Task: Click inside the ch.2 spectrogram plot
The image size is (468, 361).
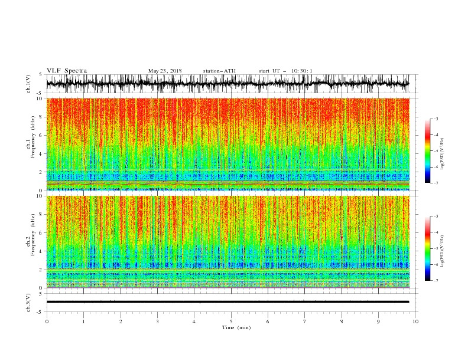Action: (x=227, y=242)
